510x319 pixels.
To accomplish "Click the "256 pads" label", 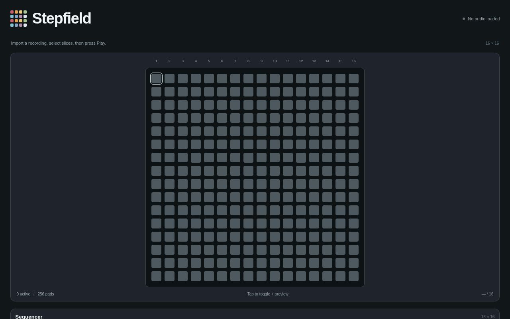I will coord(46,294).
